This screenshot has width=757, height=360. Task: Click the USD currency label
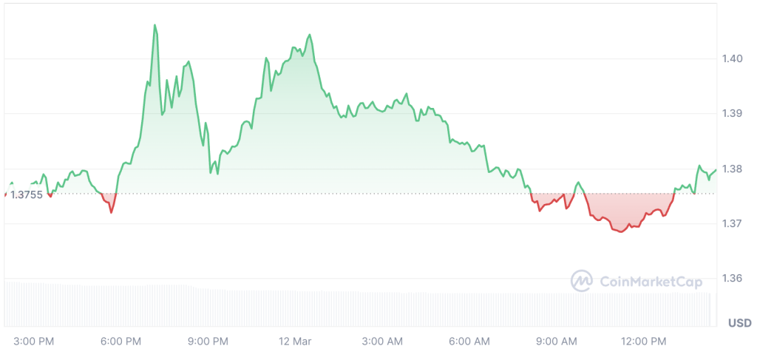[739, 323]
